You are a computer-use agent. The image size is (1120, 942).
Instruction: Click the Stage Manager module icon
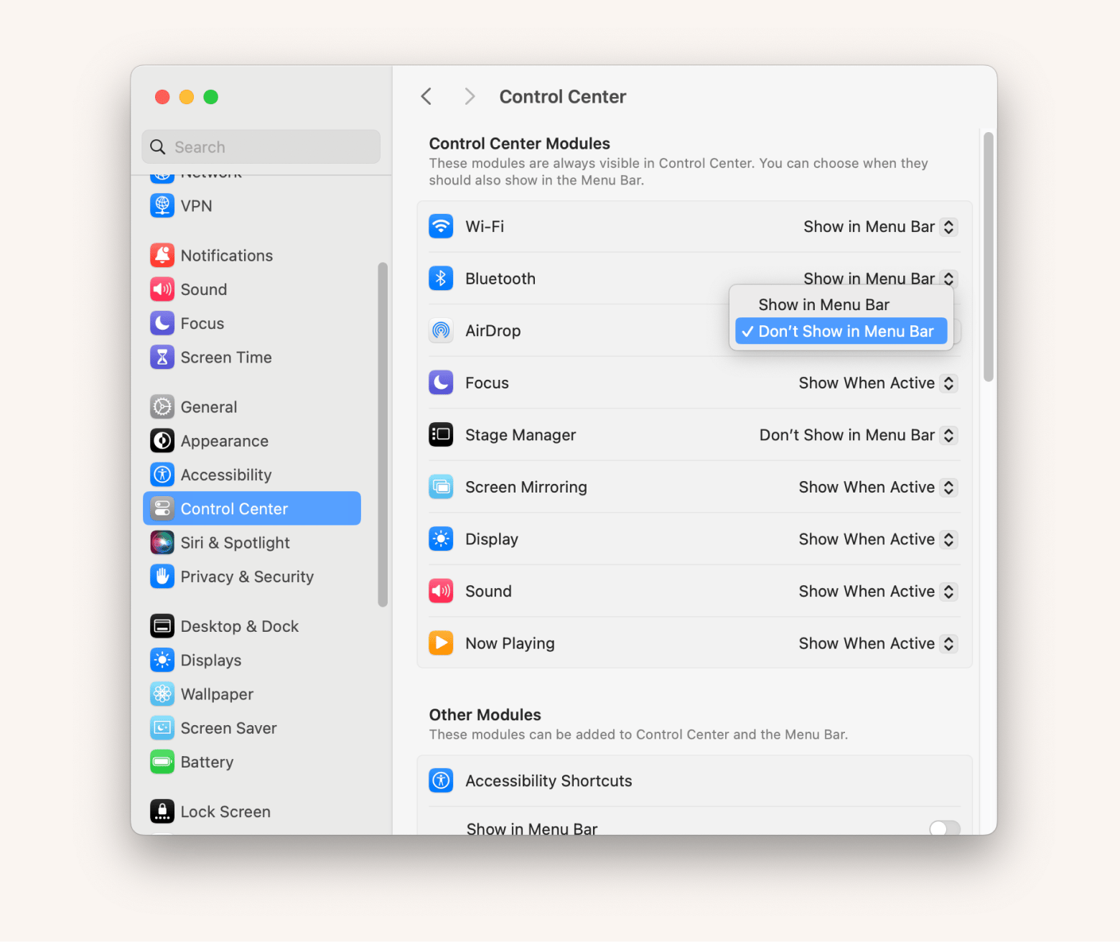(x=441, y=434)
